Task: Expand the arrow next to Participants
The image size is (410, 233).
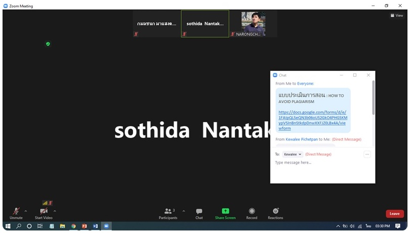Action: coord(184,211)
